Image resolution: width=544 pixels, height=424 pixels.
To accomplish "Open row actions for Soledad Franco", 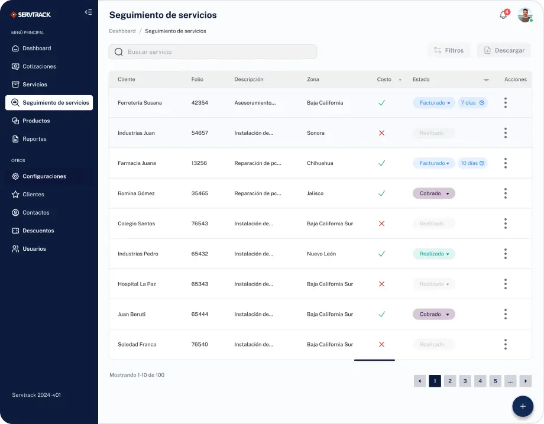I will pyautogui.click(x=505, y=344).
